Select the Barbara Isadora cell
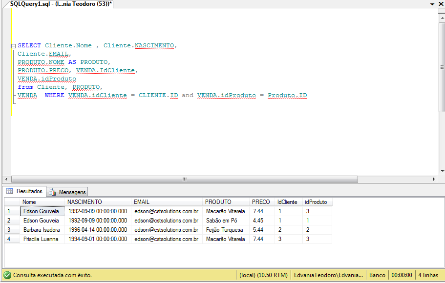Screen dimensions: 445x283 pyautogui.click(x=41, y=229)
